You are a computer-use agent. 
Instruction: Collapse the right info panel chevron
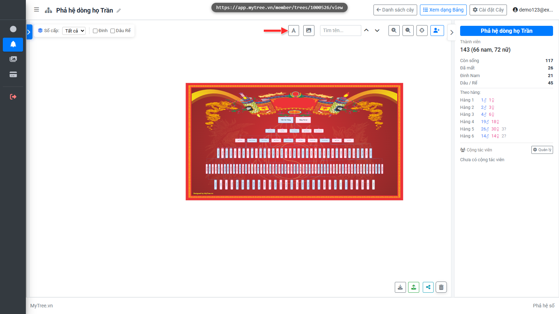pos(452,32)
